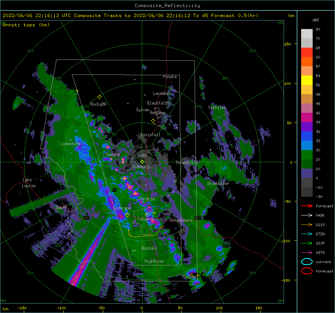Click the Calgary city label
The width and height of the screenshot is (335, 313).
(x=145, y=219)
